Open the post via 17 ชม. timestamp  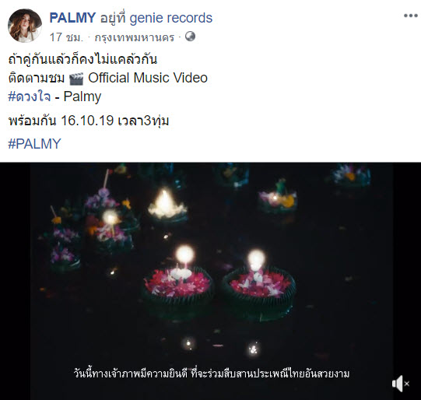coord(66,37)
